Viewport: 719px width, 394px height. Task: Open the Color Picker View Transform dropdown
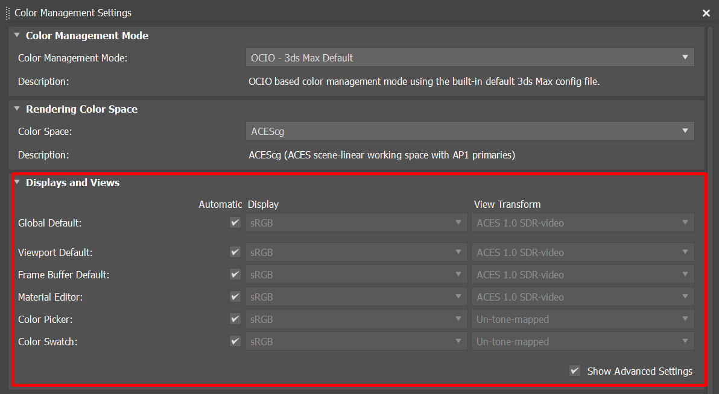(582, 319)
